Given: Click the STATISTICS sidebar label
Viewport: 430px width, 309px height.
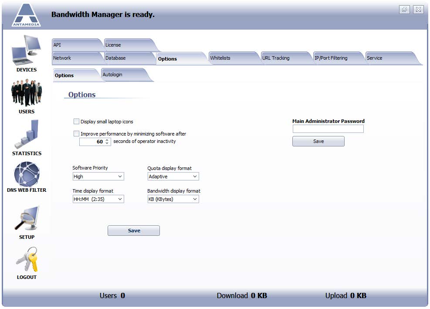Looking at the screenshot, I should coord(27,153).
